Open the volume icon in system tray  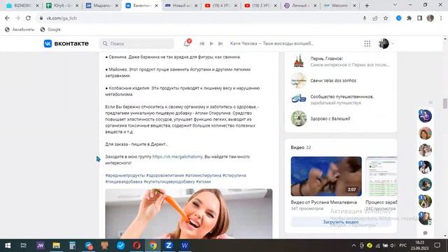coord(393,246)
